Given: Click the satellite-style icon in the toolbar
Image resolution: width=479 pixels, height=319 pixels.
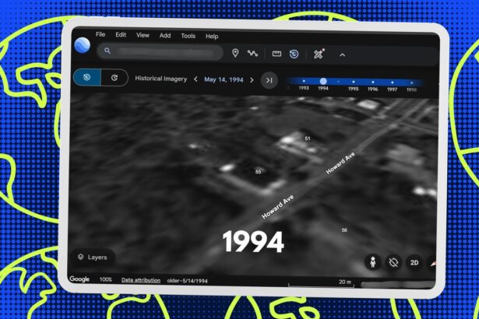Looking at the screenshot, I should point(319,54).
